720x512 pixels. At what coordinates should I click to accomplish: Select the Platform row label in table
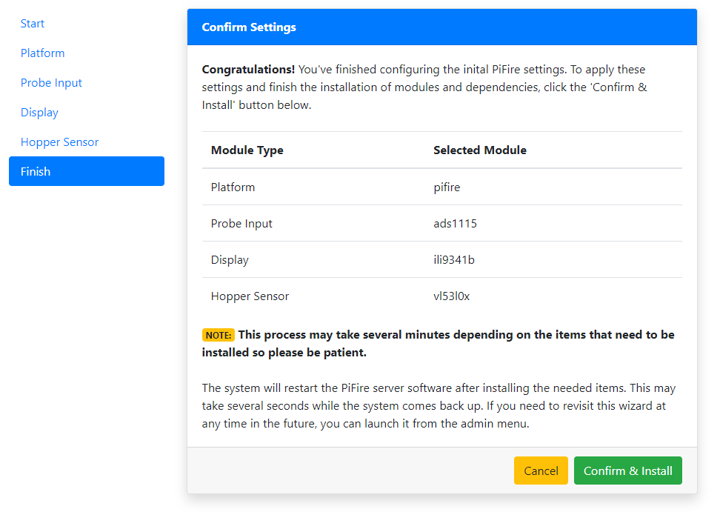[233, 187]
